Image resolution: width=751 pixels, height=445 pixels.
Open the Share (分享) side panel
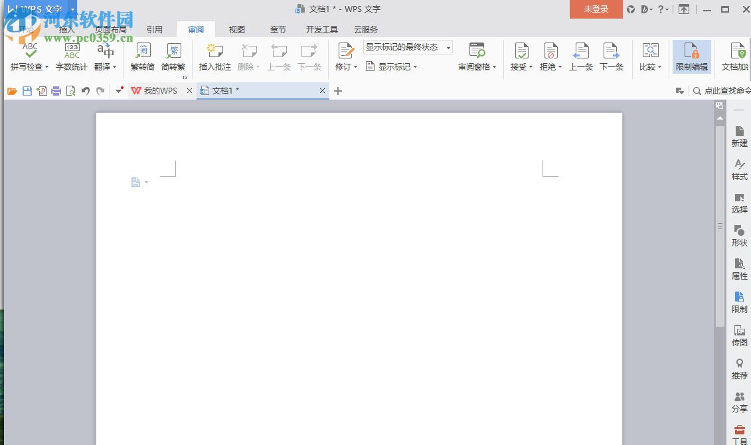740,402
